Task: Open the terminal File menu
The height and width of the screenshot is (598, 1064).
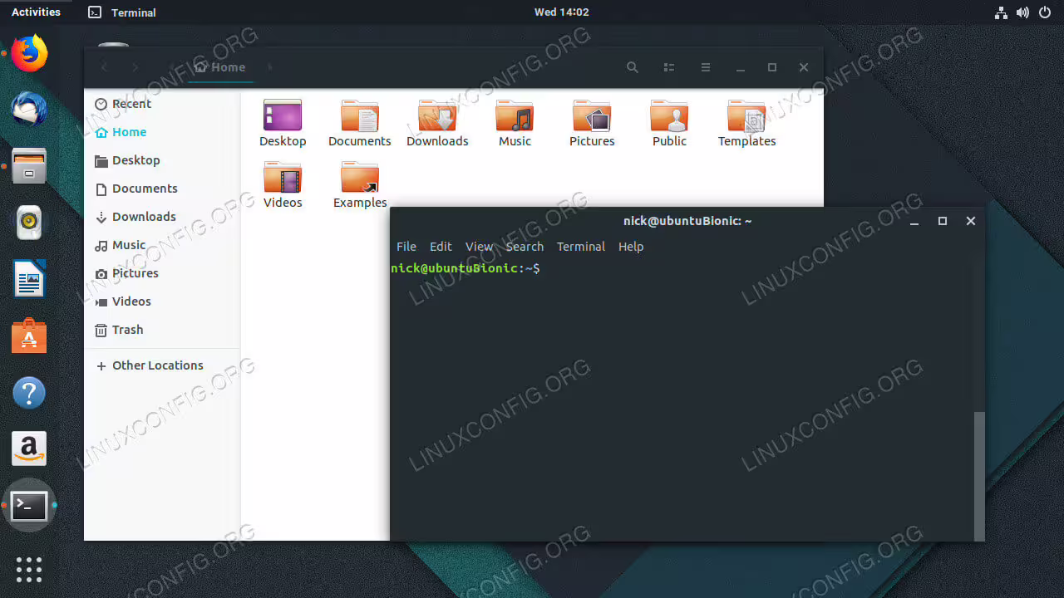Action: click(406, 247)
